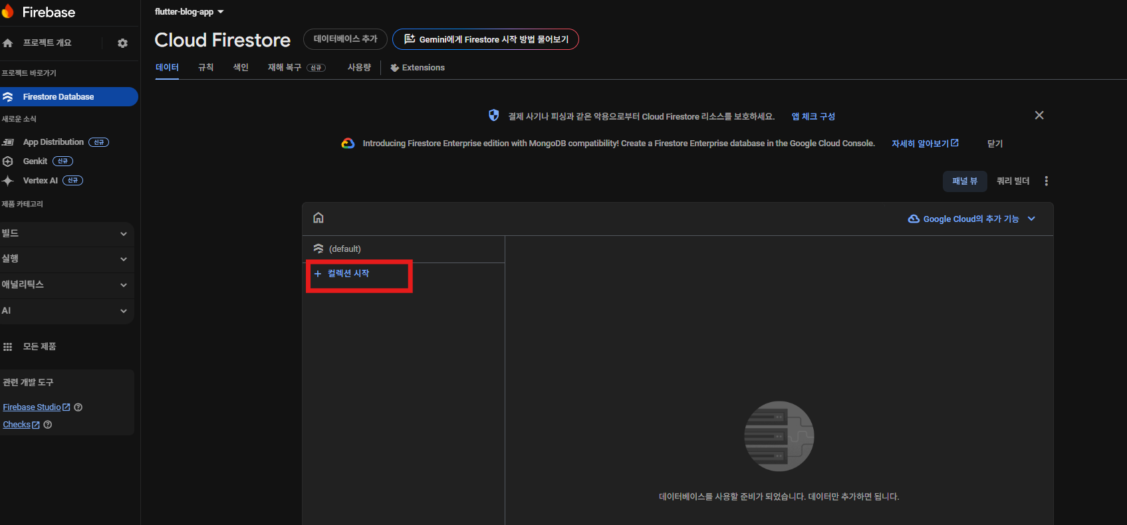Click the 모든 제품 grid icon
This screenshot has width=1127, height=525.
pos(8,347)
